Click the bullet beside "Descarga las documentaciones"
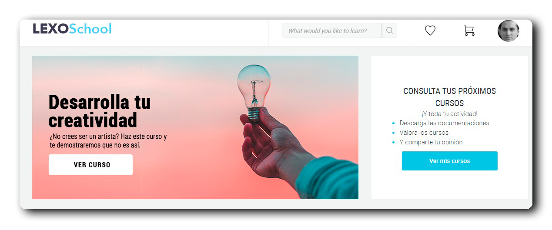 (x=393, y=123)
